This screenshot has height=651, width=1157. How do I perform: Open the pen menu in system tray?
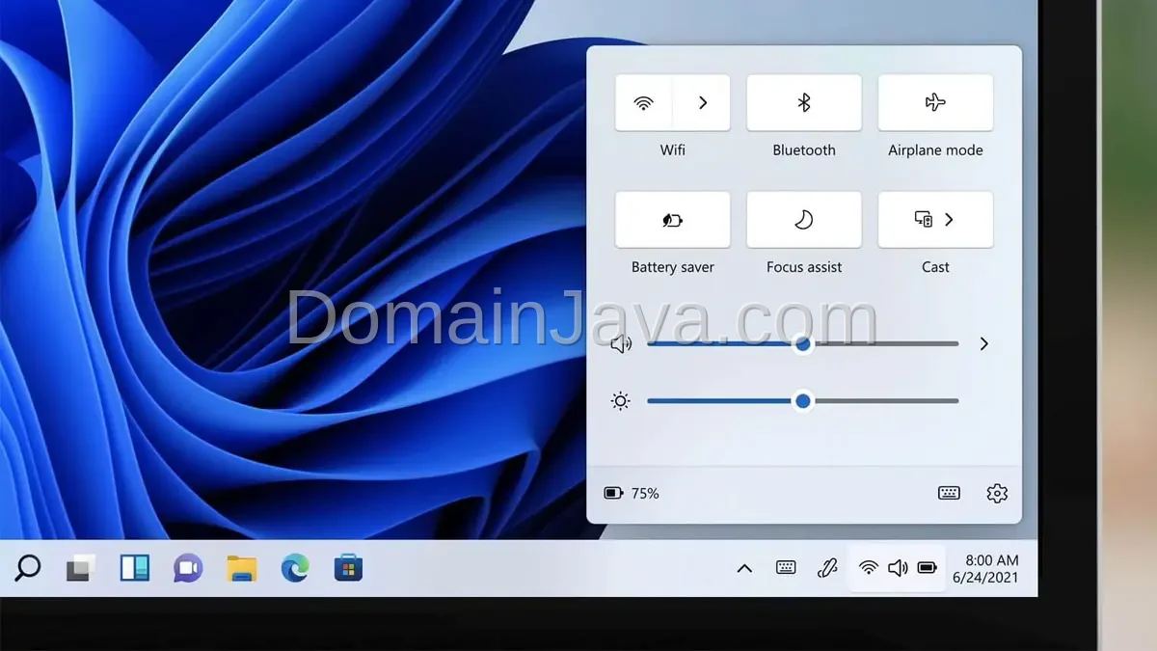(826, 568)
